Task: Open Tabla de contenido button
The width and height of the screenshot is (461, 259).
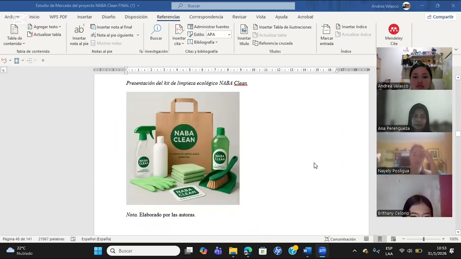Action: coord(14,35)
